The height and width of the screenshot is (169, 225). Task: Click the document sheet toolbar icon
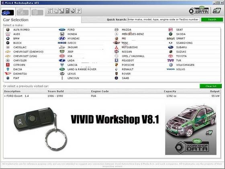(x=56, y=10)
